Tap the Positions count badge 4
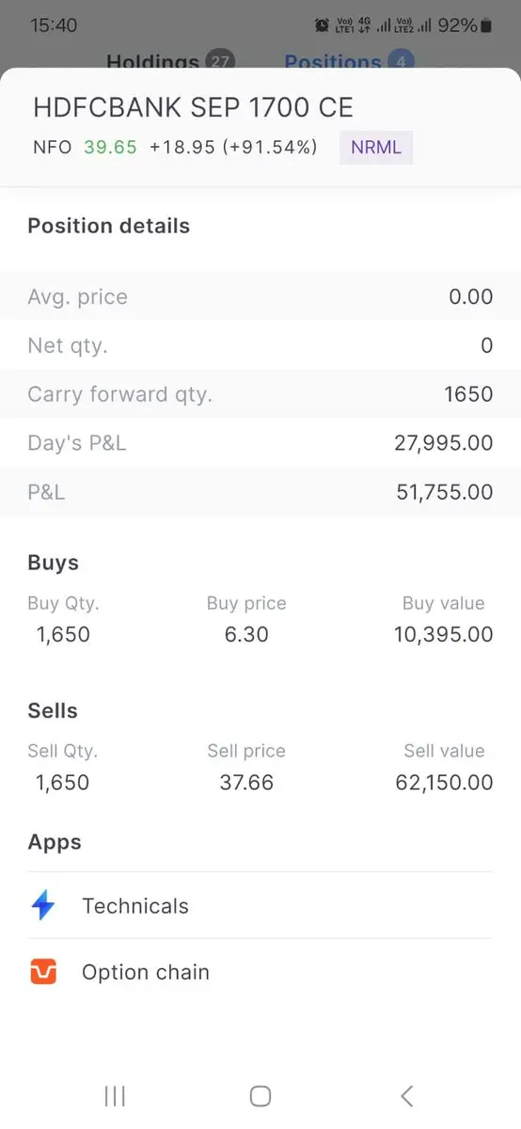The image size is (521, 1129). click(401, 62)
